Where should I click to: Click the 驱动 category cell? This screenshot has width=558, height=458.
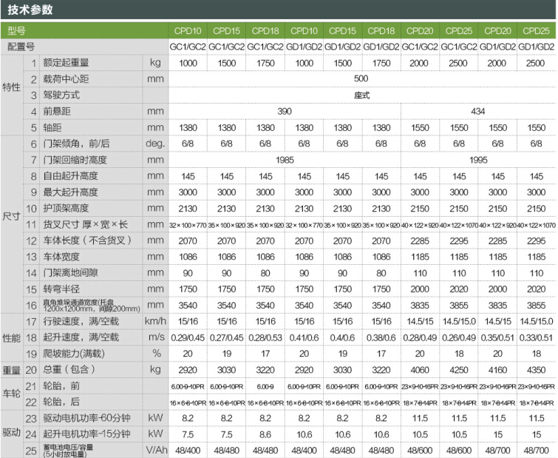coord(11,434)
